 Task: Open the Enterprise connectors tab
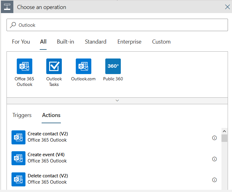click(129, 42)
